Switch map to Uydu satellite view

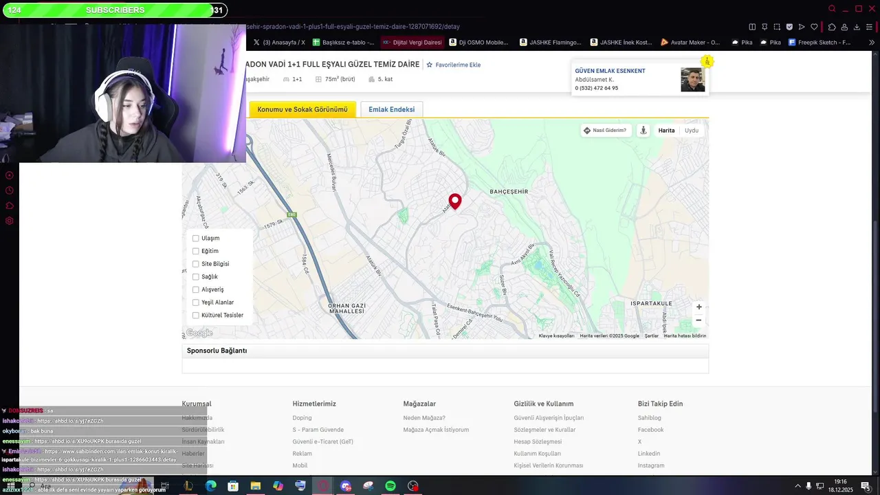pos(692,131)
